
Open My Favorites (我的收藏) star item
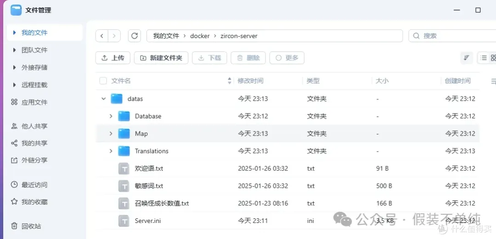coord(34,202)
